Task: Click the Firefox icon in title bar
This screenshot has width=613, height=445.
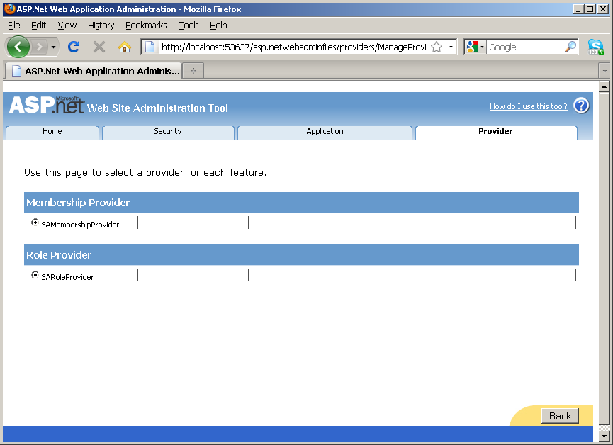Action: point(10,9)
